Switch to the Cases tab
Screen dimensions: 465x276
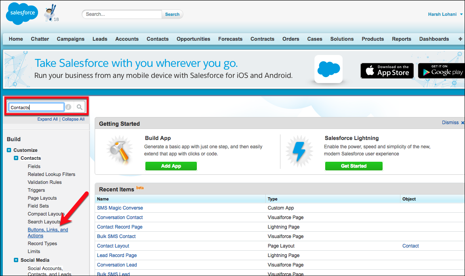coord(314,39)
